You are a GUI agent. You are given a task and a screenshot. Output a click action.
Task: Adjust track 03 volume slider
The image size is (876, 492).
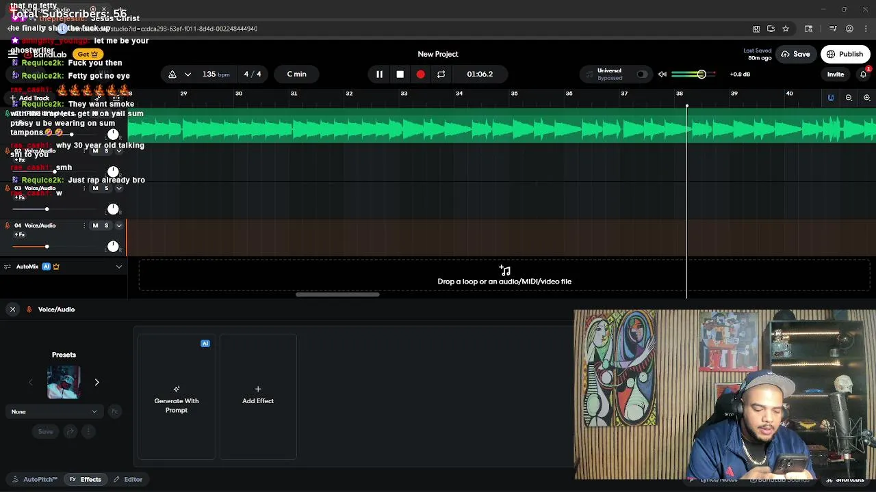click(x=47, y=209)
